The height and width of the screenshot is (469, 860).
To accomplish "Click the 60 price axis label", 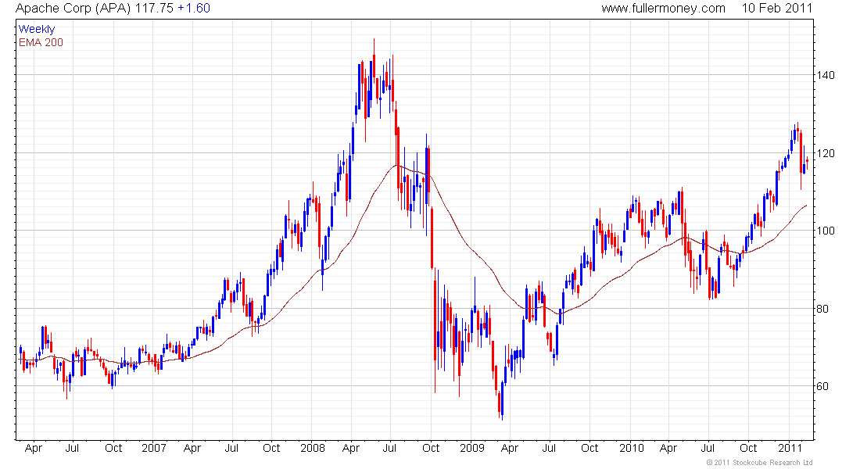I will [x=822, y=386].
